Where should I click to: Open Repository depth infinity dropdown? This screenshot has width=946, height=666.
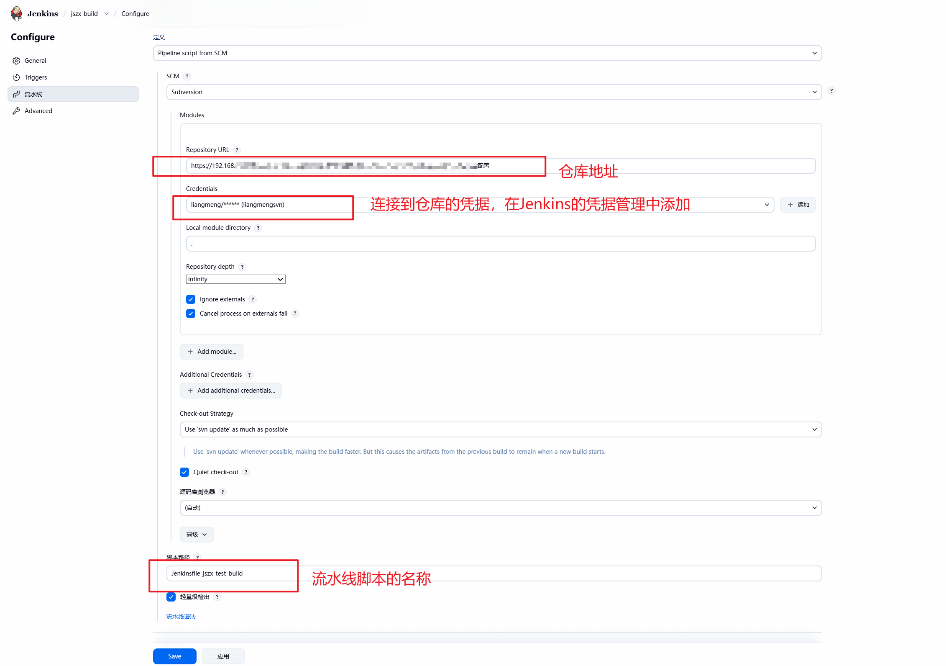click(235, 279)
